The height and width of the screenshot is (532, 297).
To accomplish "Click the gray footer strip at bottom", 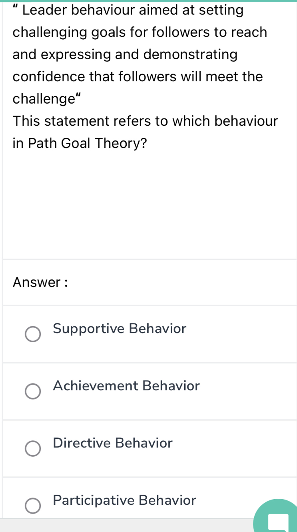I will point(120,525).
